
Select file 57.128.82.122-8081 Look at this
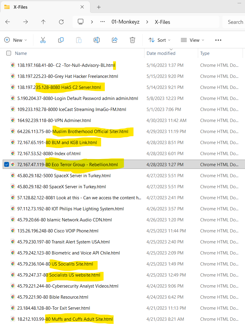pyautogui.click(x=79, y=198)
